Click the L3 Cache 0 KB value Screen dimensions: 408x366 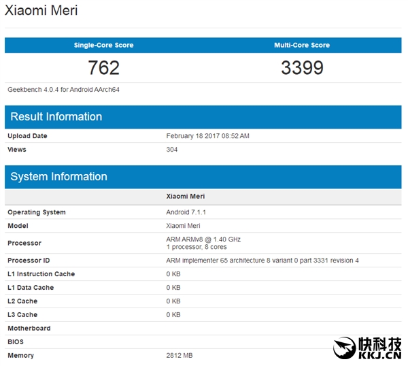[x=173, y=315]
